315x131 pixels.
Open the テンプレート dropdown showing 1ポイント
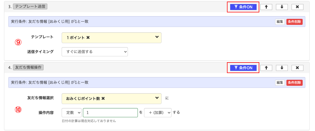tap(111, 38)
